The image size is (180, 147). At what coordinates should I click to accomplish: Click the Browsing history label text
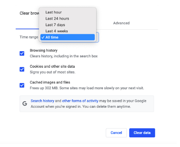tap(43, 50)
